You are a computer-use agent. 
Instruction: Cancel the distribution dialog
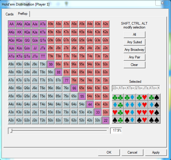[x=132, y=152]
